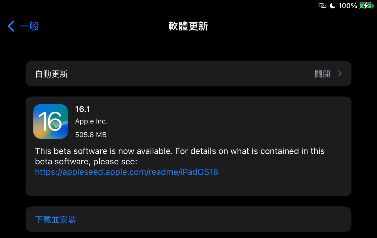Tap the 軟體更新 page title
The height and width of the screenshot is (238, 377).
(188, 26)
